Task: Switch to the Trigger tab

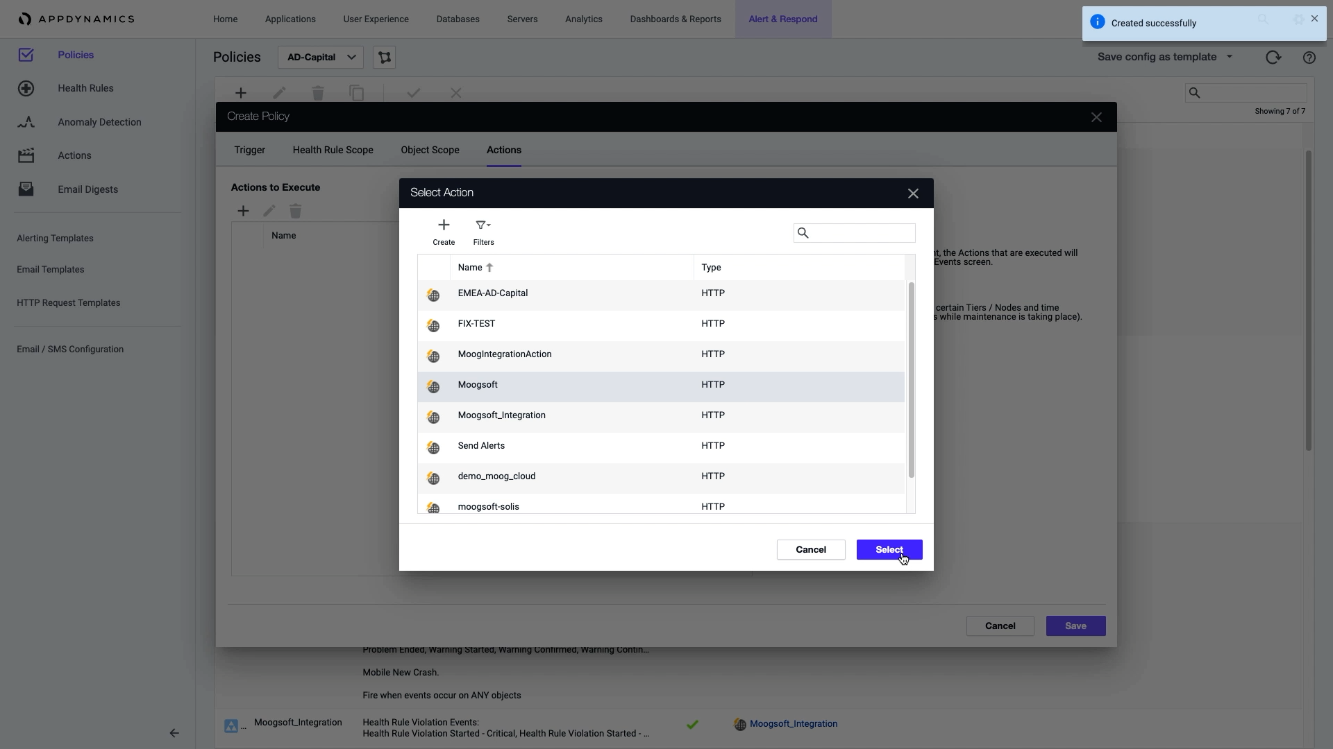Action: pyautogui.click(x=250, y=150)
